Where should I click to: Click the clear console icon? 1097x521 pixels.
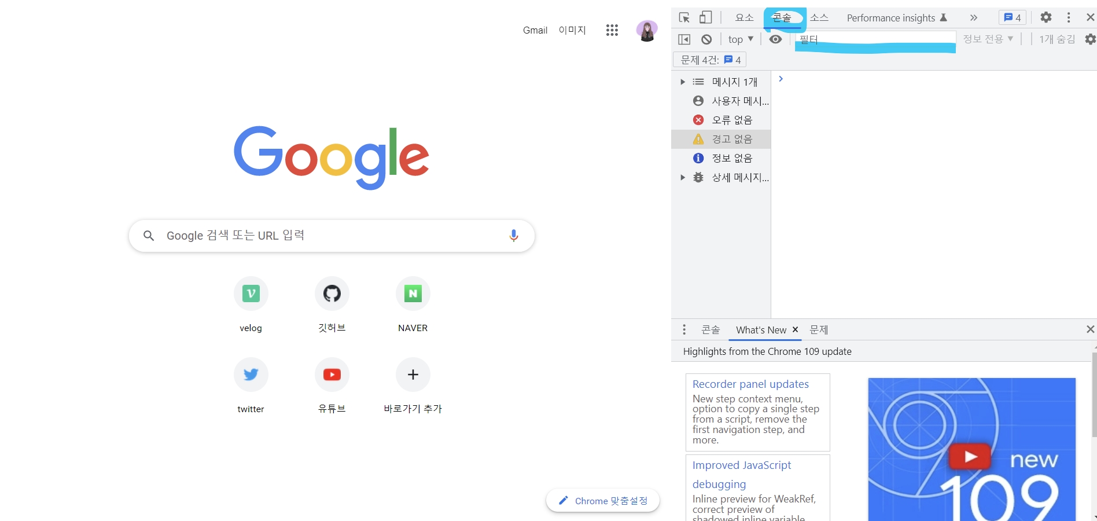(706, 39)
